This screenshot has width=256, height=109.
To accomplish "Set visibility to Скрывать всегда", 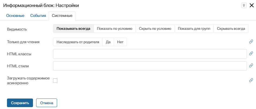I will (x=231, y=29).
